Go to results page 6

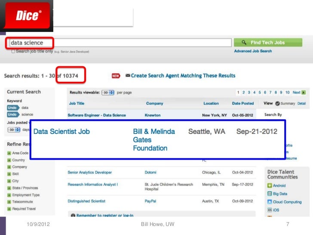pyautogui.click(x=265, y=92)
